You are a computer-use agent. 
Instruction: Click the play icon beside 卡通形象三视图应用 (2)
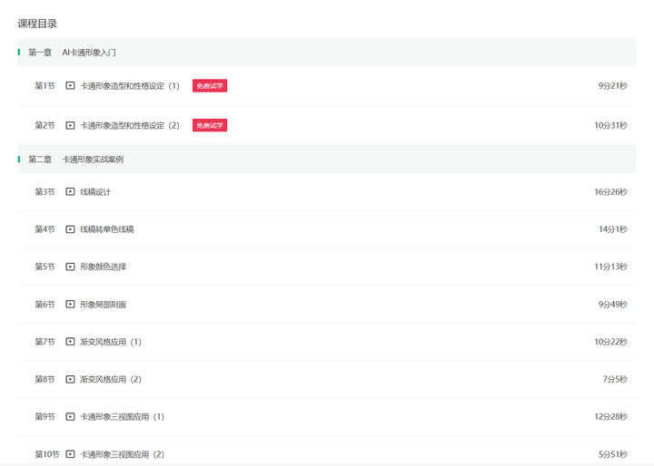(x=70, y=454)
